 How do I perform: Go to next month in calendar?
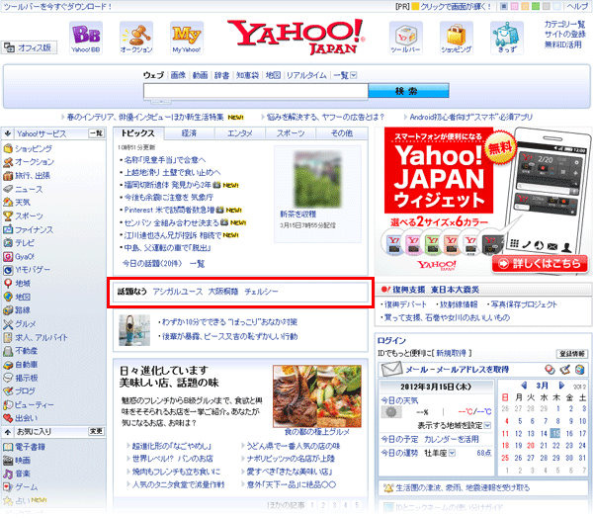pos(561,386)
